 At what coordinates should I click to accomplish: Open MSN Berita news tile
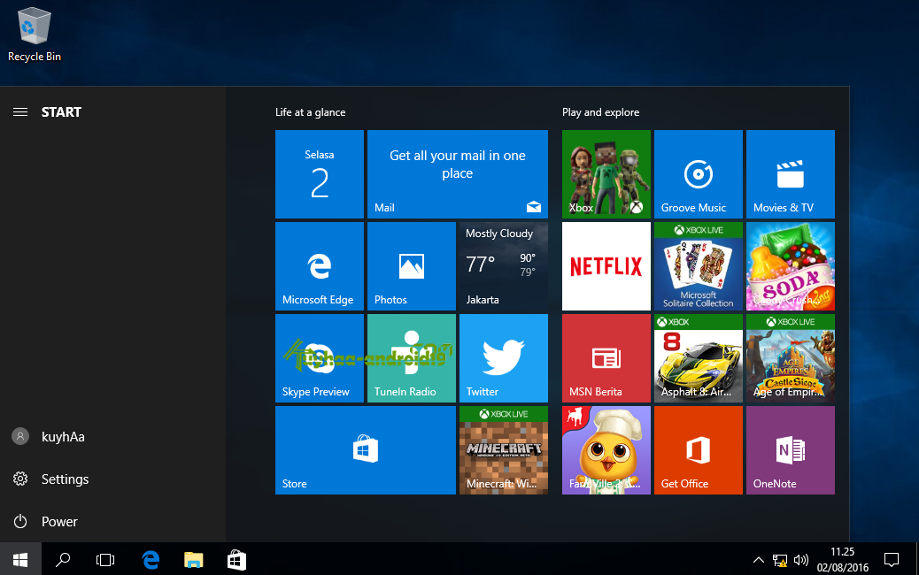tap(606, 357)
